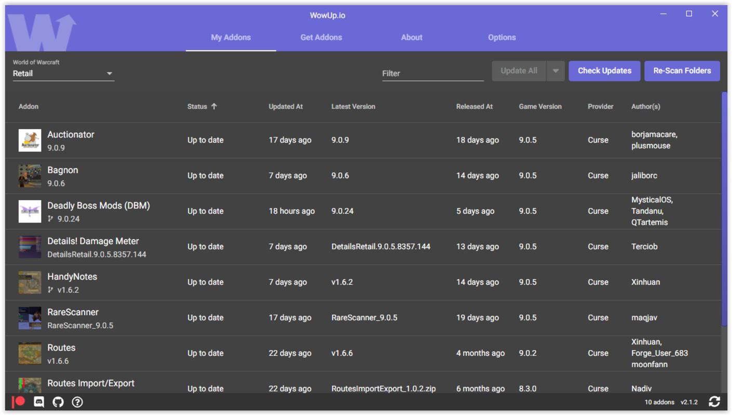Screen dimensions: 732x415
Task: Click the "WowUp.io" window title
Action: 327,16
